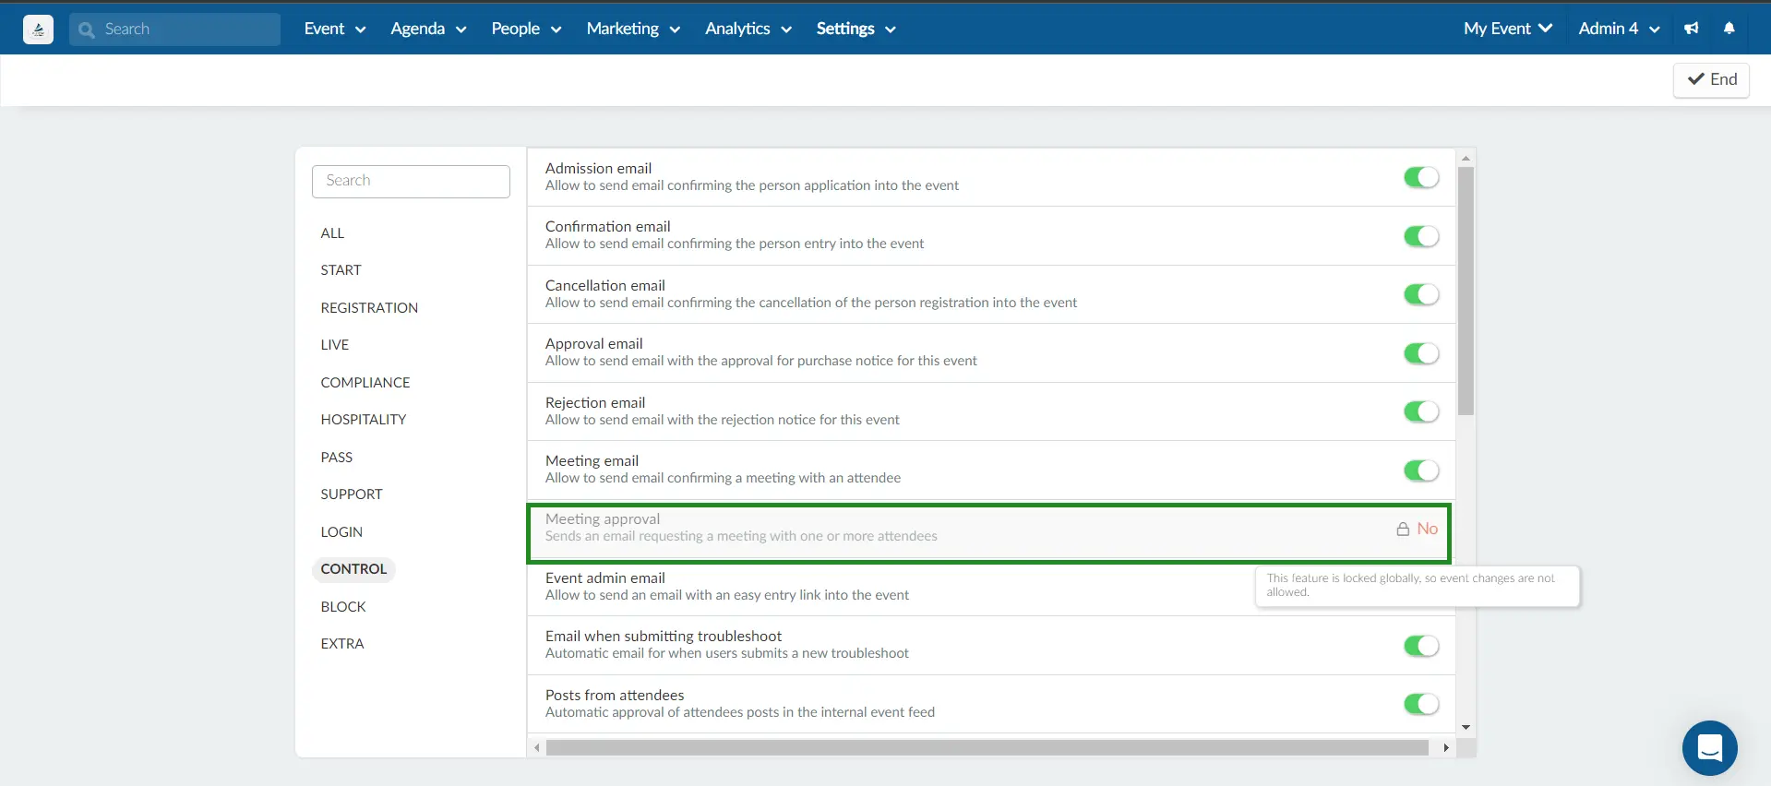Expand the Marketing menu
1771x786 pixels.
tap(633, 29)
